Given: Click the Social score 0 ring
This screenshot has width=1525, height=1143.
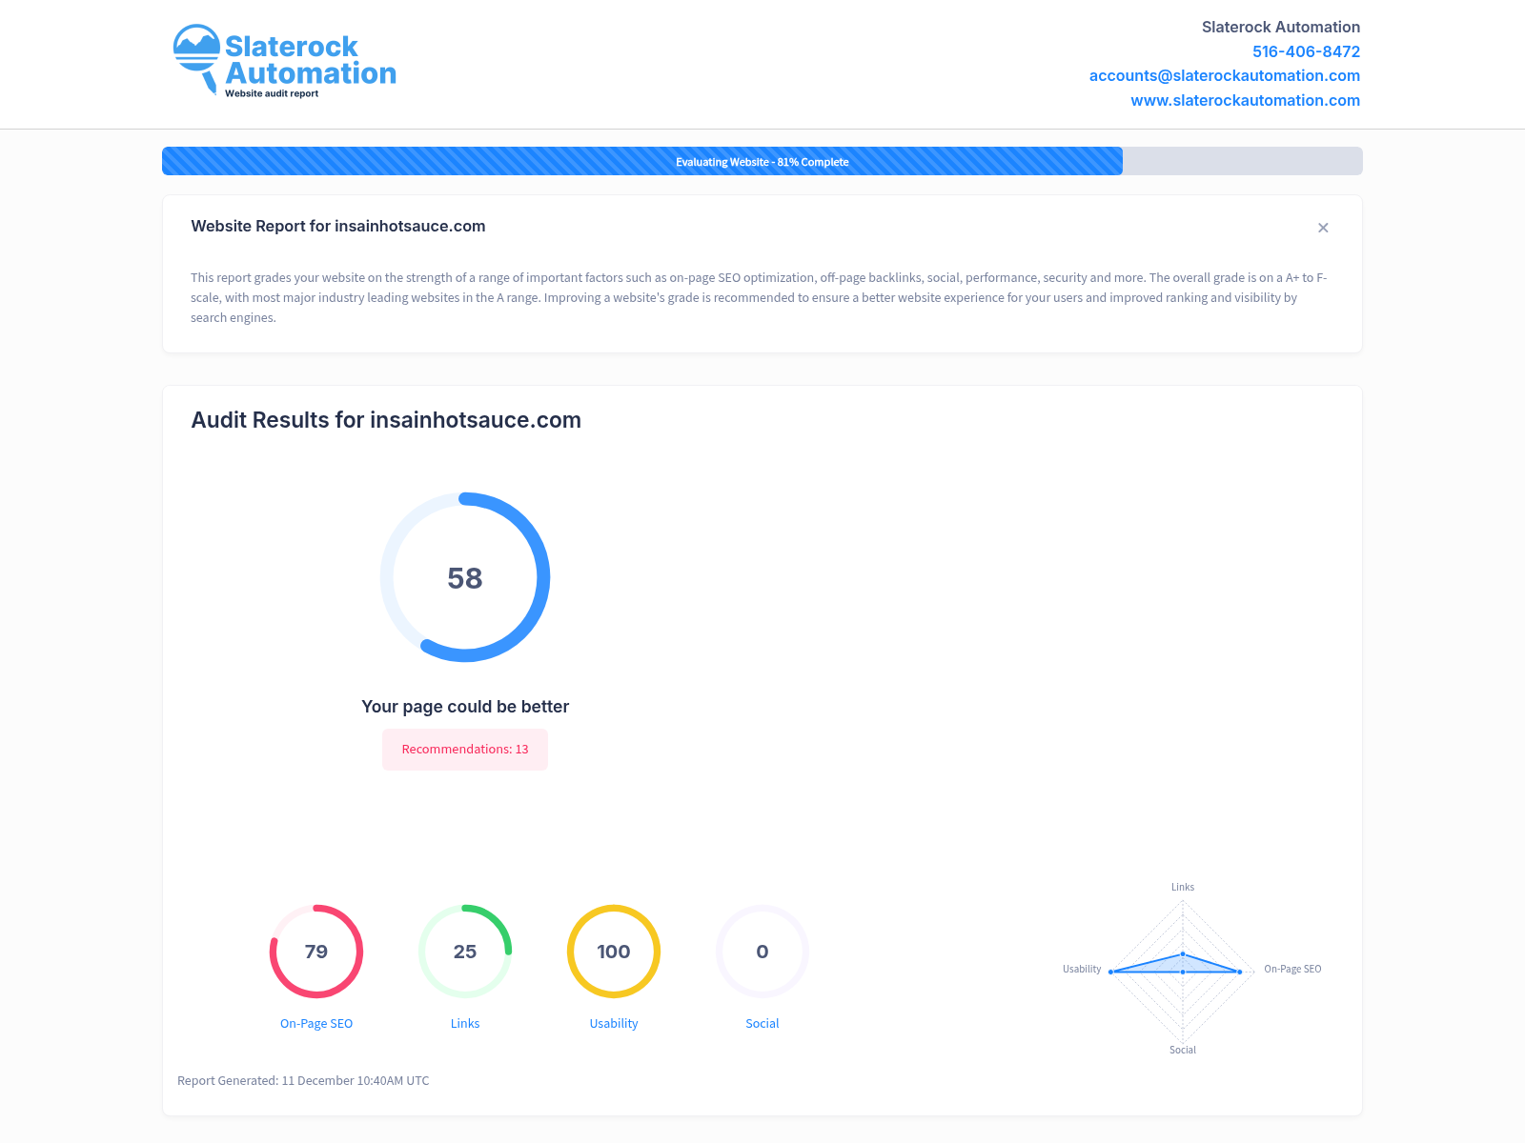Looking at the screenshot, I should [x=762, y=952].
